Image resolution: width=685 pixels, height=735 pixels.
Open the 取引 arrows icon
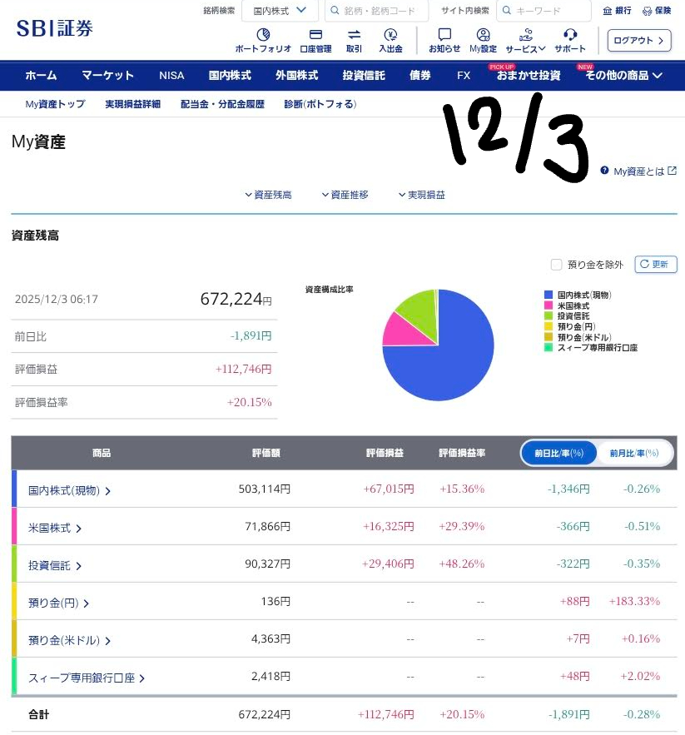tap(354, 35)
